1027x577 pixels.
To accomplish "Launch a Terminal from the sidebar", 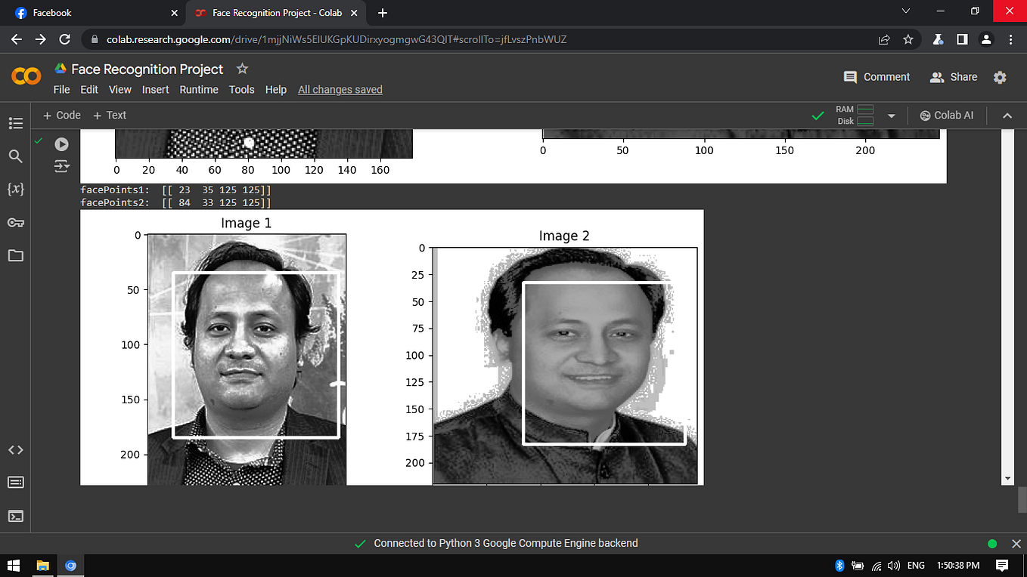I will tap(16, 516).
